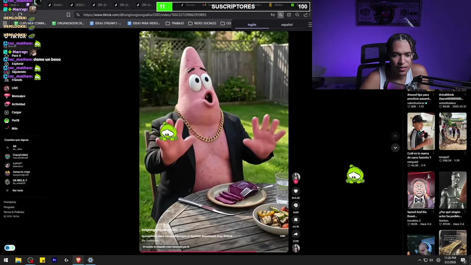Open the pop-out icon in address bar
This screenshot has height=265, width=471.
click(289, 15)
